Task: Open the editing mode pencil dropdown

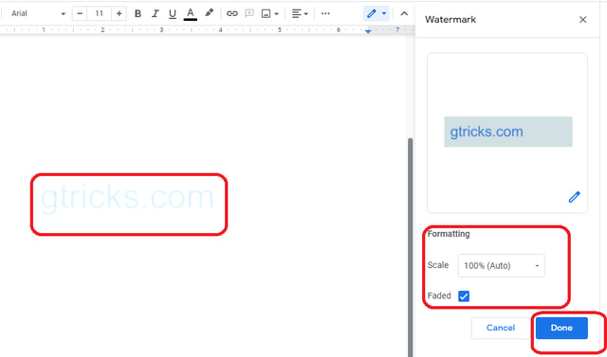Action: click(x=377, y=14)
